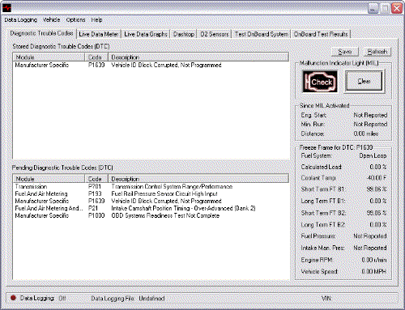The image size is (405, 310).
Task: Click Description header in Pending DTC list
Action: point(198,179)
